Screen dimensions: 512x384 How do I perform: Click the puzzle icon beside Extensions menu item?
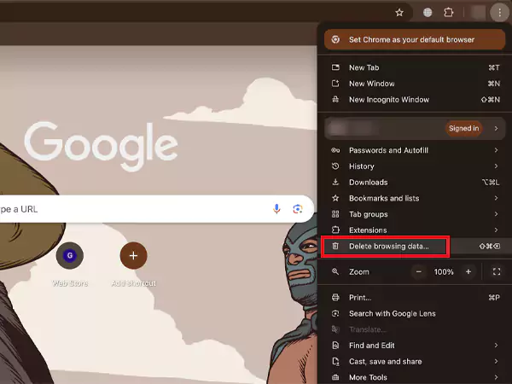click(x=335, y=230)
